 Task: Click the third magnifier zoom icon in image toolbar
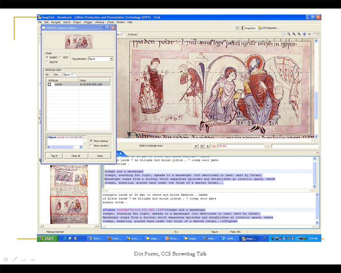[299, 34]
